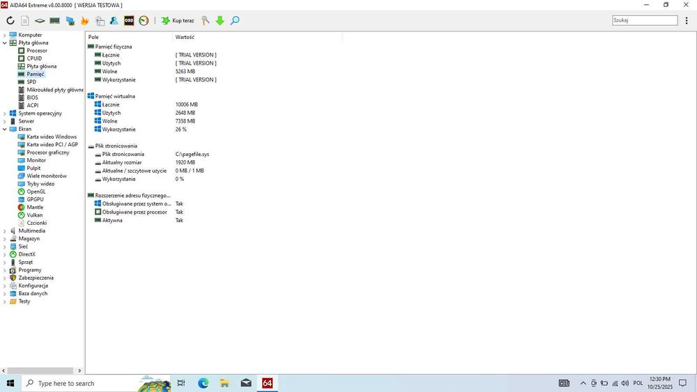697x392 pixels.
Task: Click the Pamięć wirtualna group heading
Action: (x=115, y=96)
